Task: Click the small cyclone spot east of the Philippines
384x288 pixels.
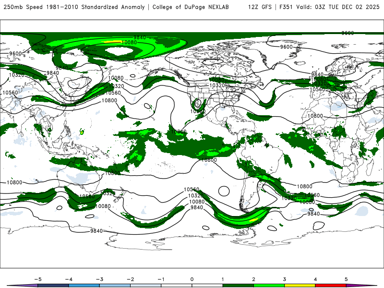Action: tap(82, 132)
